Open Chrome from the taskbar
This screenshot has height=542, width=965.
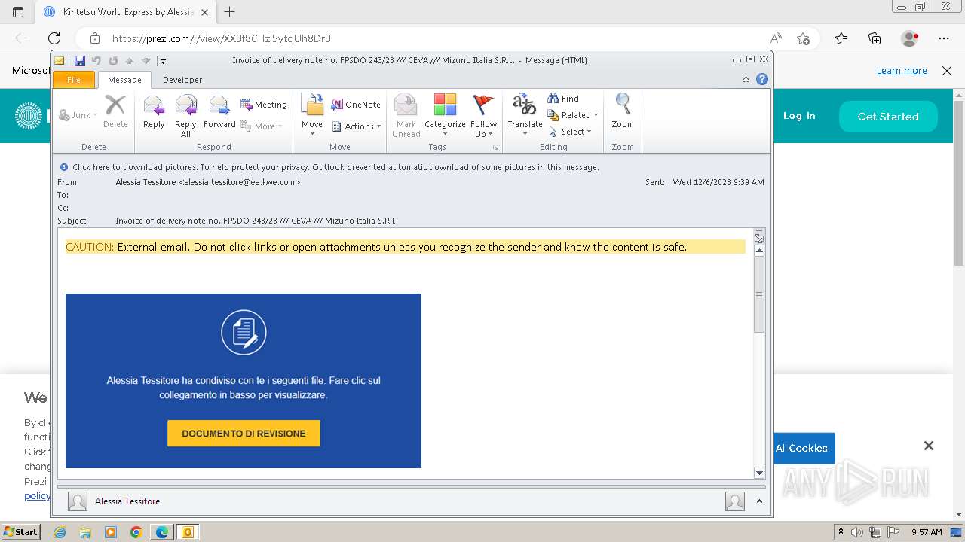click(x=136, y=532)
